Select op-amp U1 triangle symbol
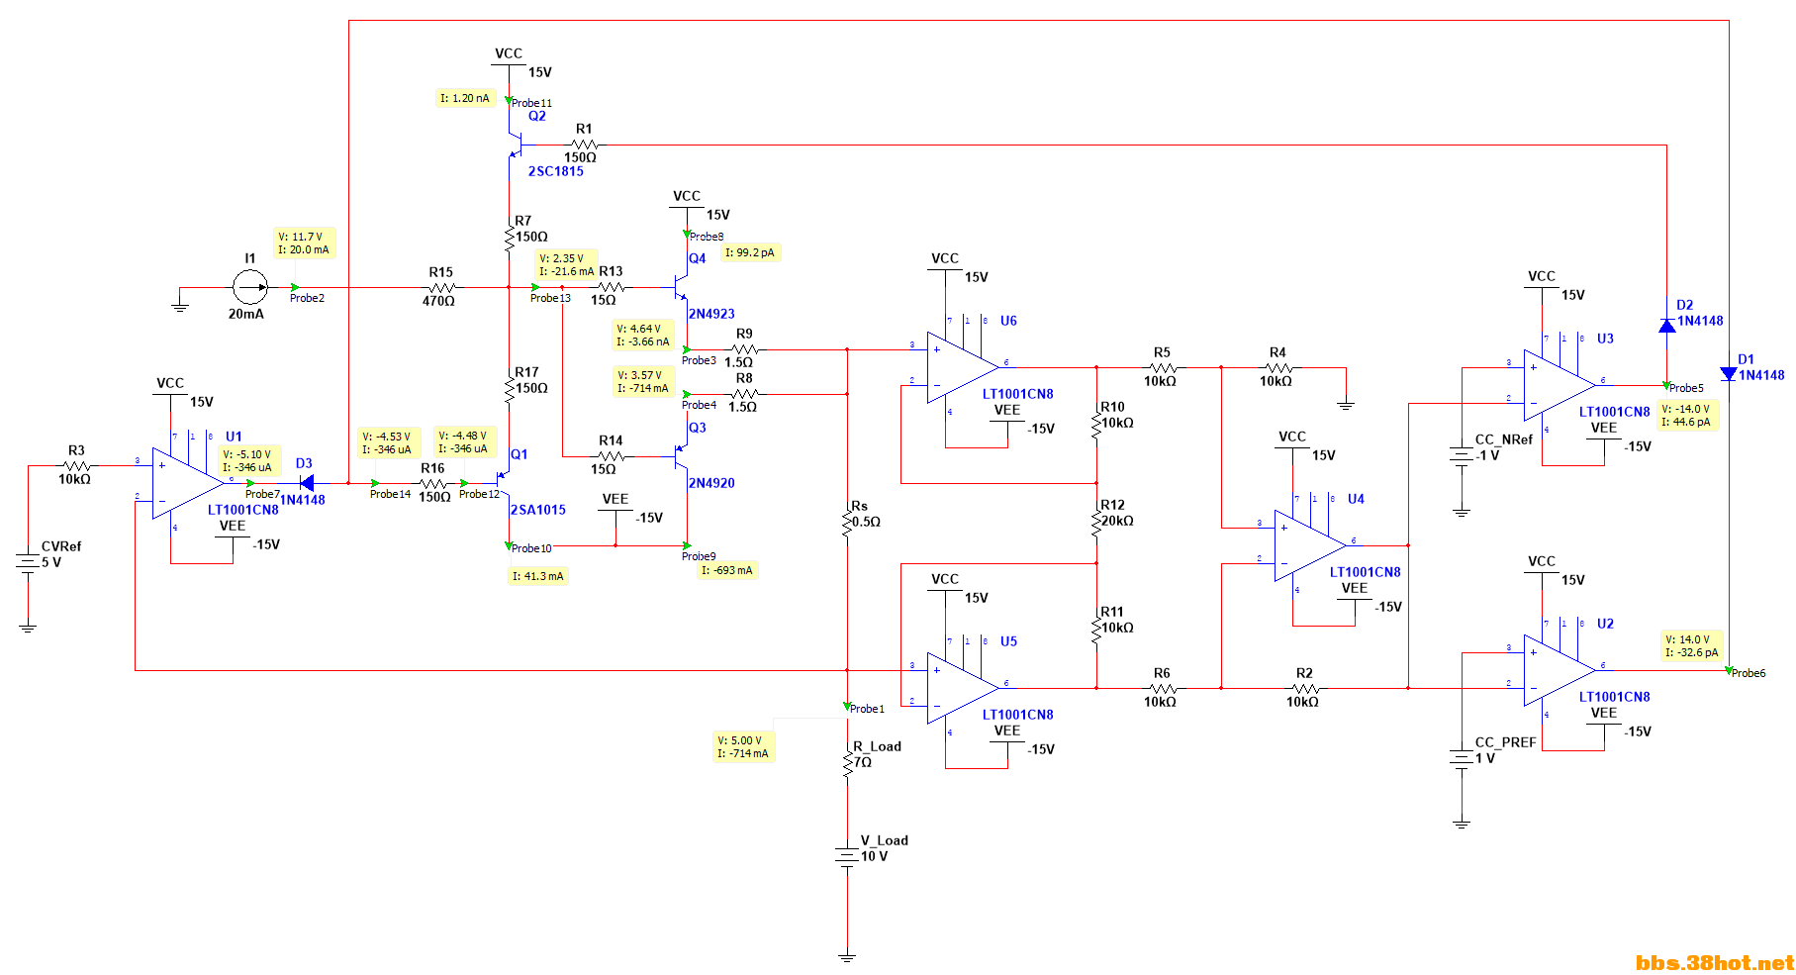Image resolution: width=1796 pixels, height=975 pixels. tap(186, 483)
